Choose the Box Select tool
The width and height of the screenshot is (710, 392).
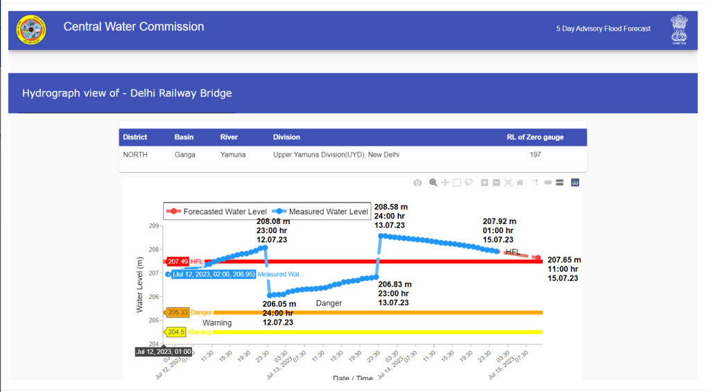pyautogui.click(x=457, y=182)
